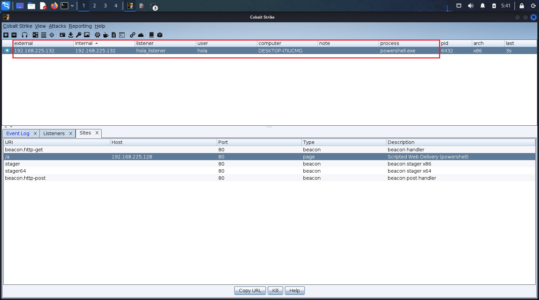Switch to workspace 4
The width and height of the screenshot is (539, 300).
click(116, 6)
